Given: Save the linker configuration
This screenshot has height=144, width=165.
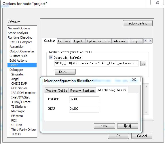Looking at the screenshot, I should point(104,126).
